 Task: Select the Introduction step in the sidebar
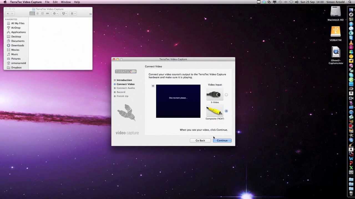(x=124, y=80)
